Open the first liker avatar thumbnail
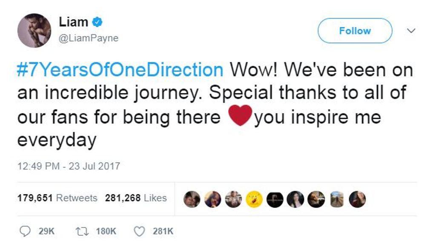 [192, 199]
